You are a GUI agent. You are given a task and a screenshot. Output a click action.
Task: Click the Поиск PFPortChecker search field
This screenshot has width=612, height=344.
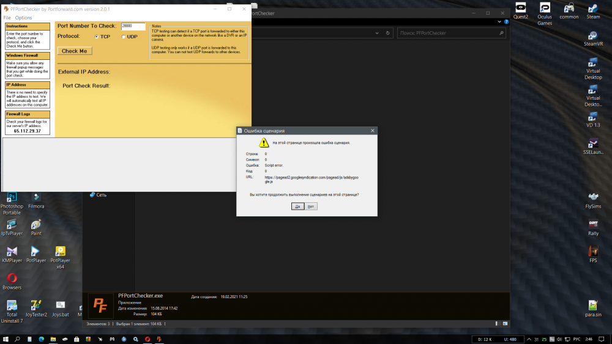pos(452,33)
